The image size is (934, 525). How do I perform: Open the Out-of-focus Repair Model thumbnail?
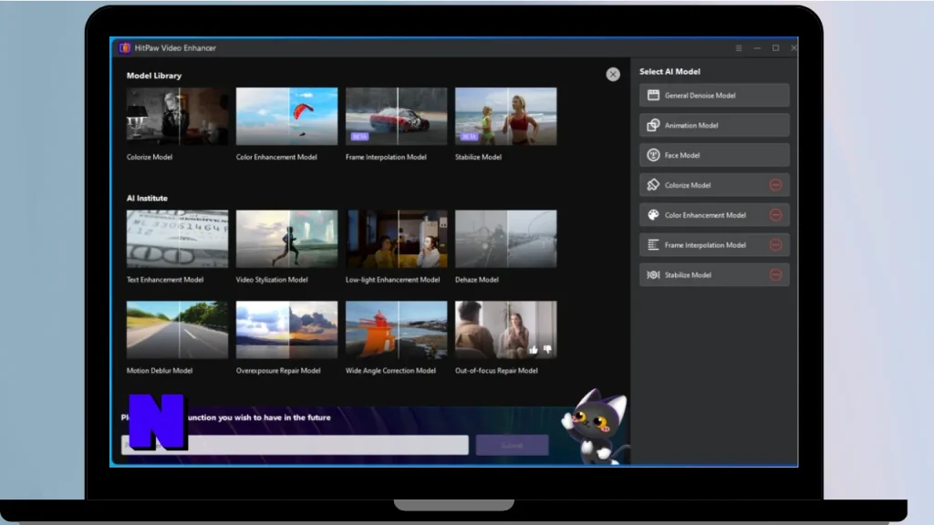point(505,330)
